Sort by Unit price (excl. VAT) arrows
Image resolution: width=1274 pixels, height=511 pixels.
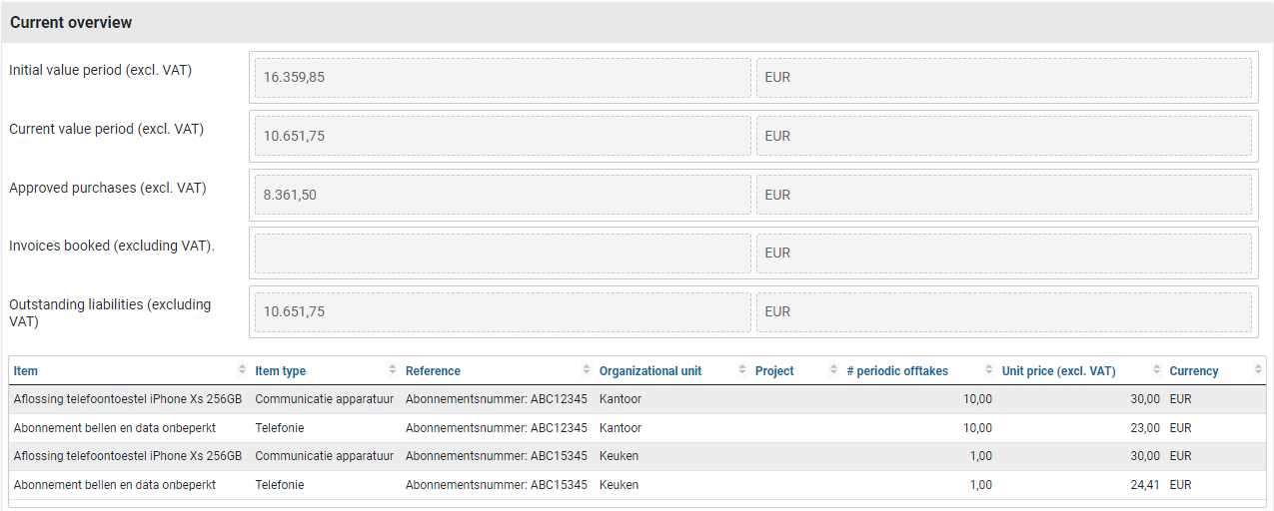click(x=1157, y=370)
